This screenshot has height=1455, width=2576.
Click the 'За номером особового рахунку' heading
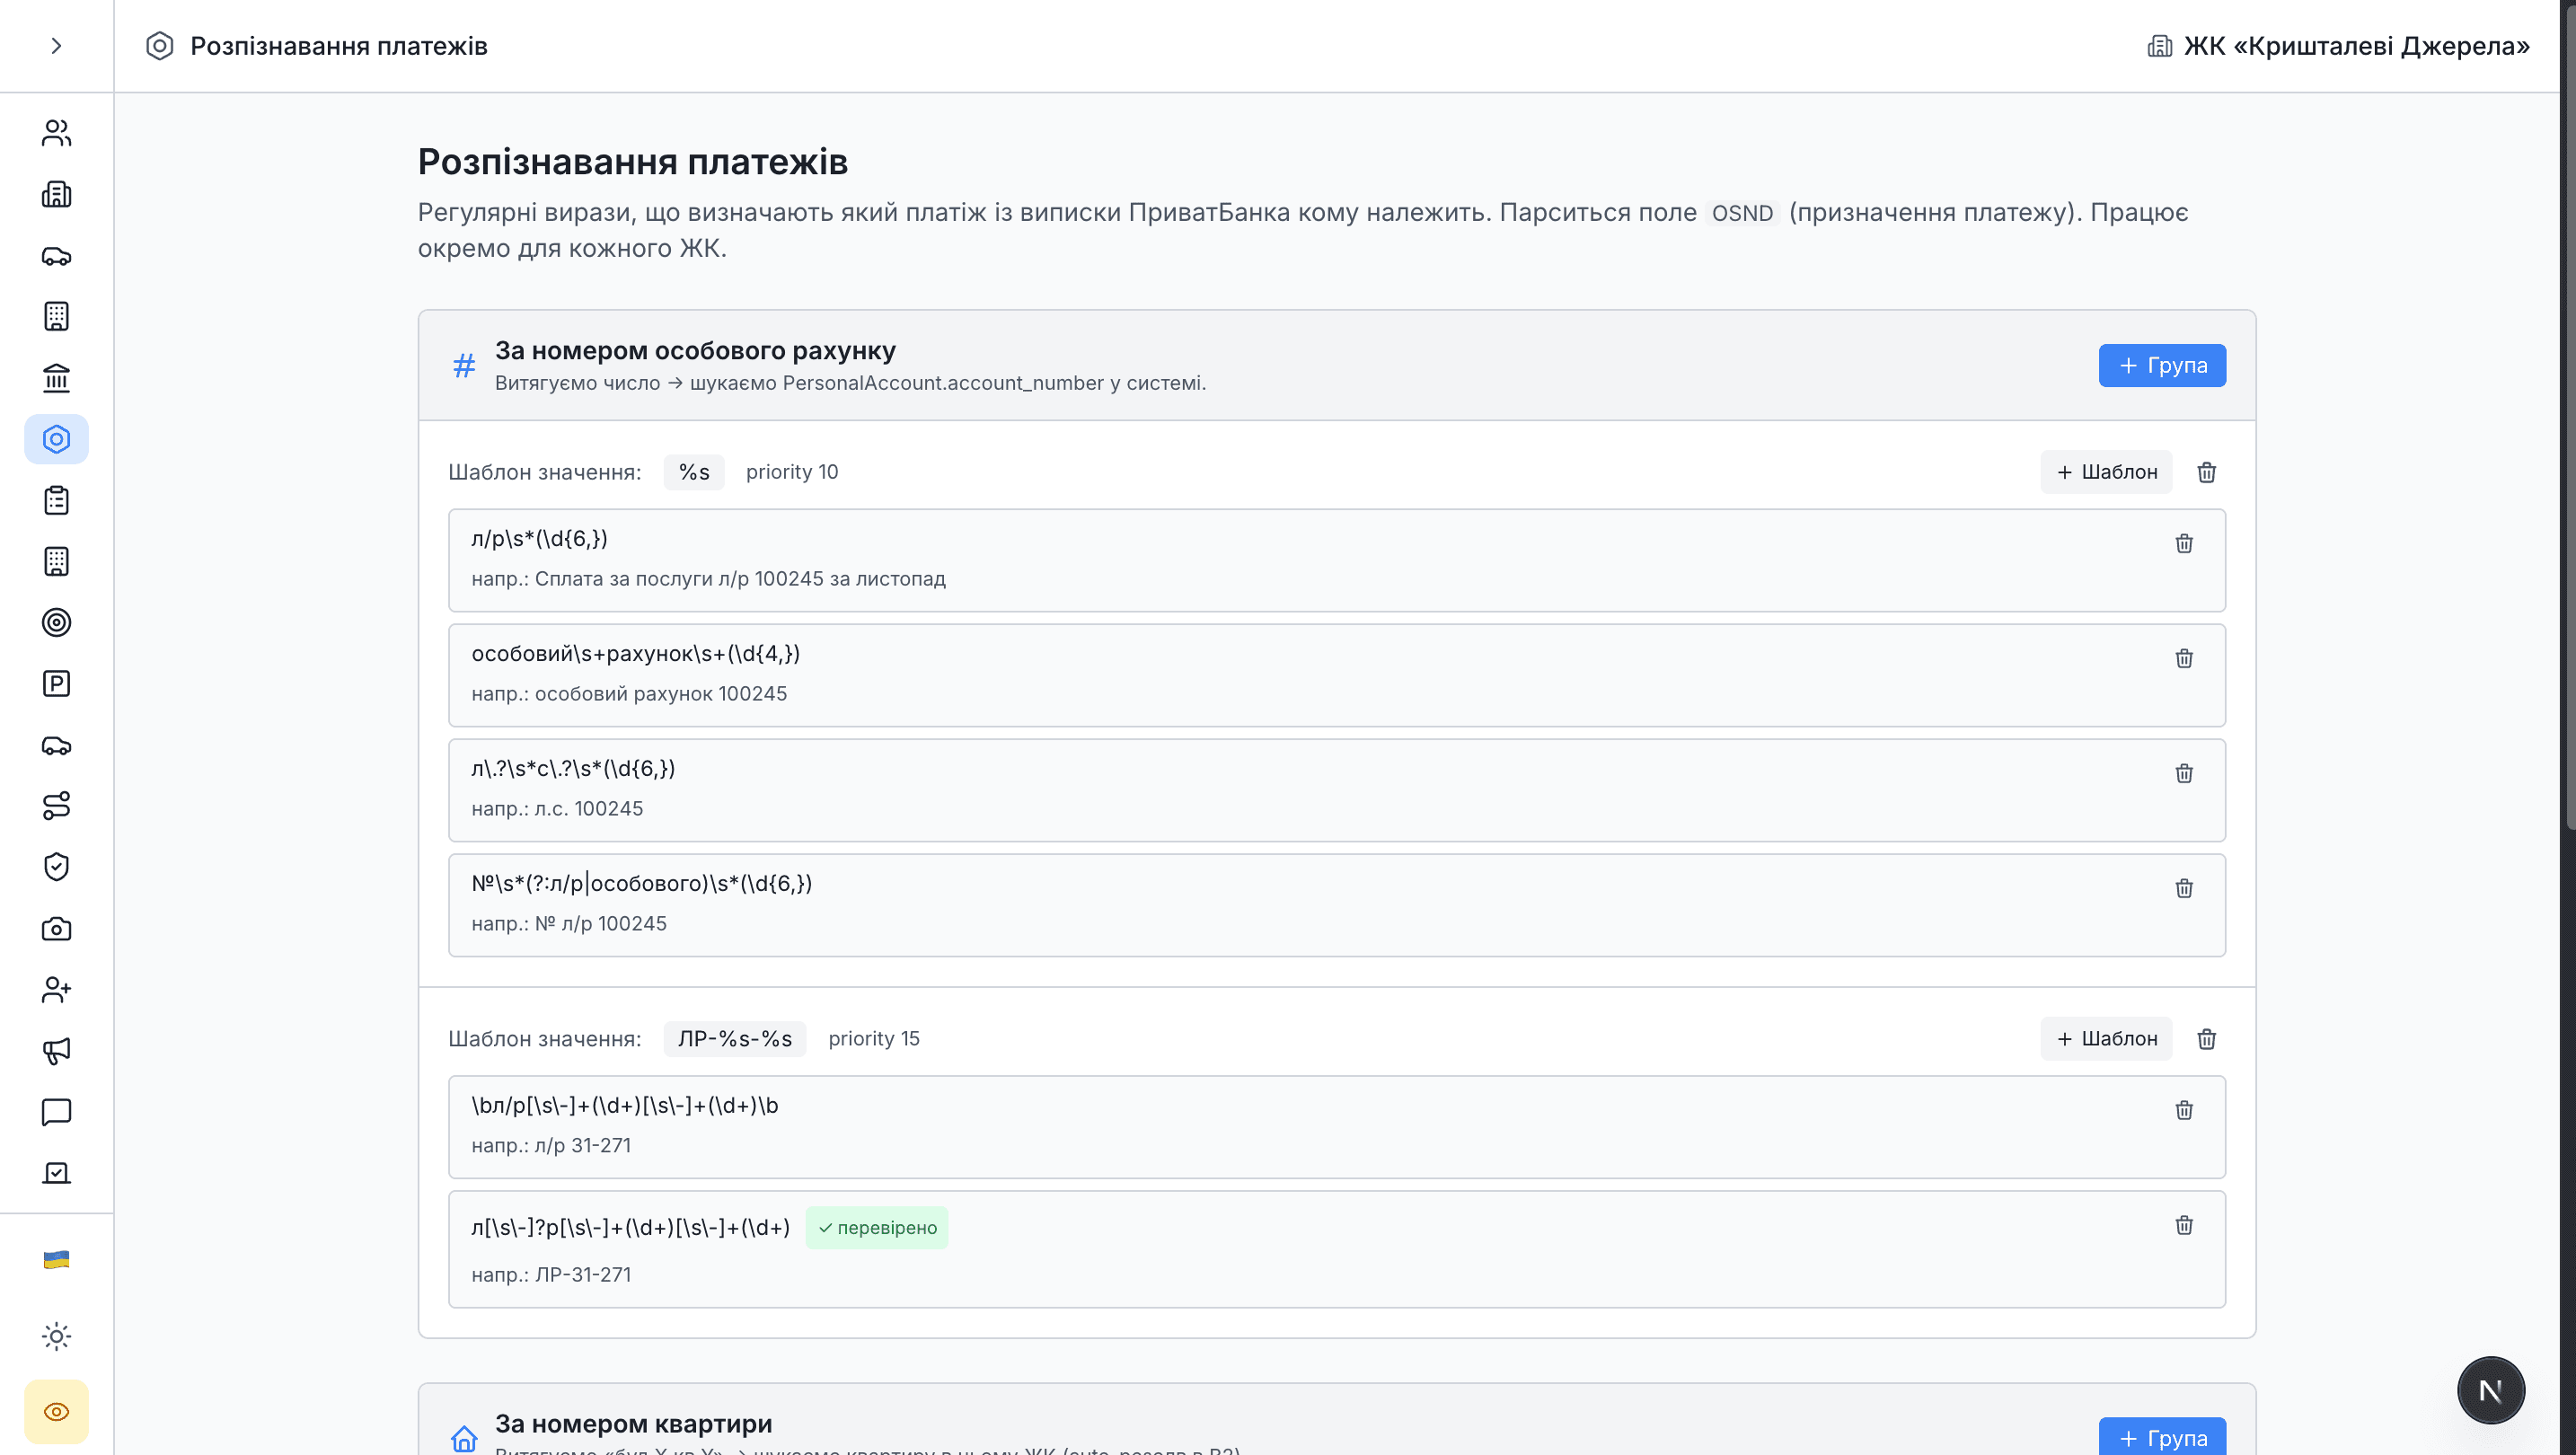tap(695, 351)
